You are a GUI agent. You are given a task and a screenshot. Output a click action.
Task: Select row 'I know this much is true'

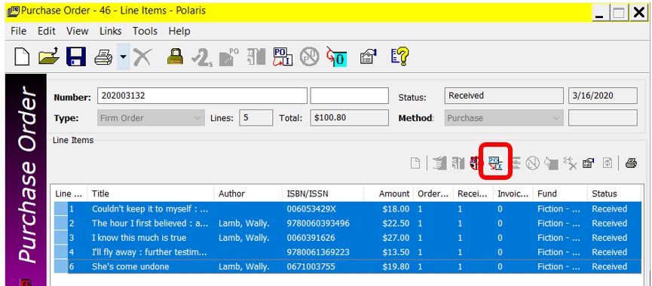point(347,238)
